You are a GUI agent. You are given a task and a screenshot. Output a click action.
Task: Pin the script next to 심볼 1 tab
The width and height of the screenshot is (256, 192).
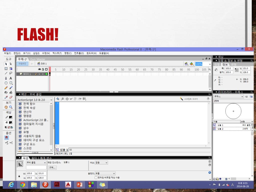pyautogui.click(x=70, y=149)
